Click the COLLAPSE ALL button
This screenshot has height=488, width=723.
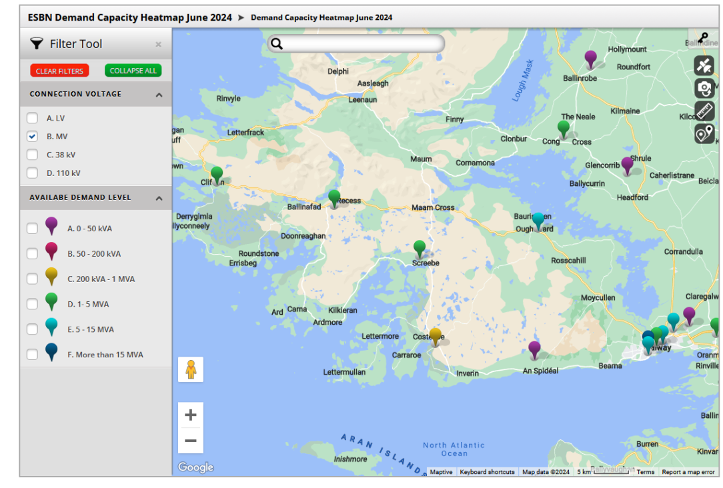133,71
